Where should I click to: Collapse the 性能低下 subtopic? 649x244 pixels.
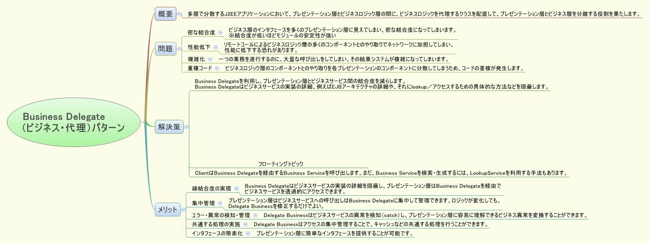(216, 47)
